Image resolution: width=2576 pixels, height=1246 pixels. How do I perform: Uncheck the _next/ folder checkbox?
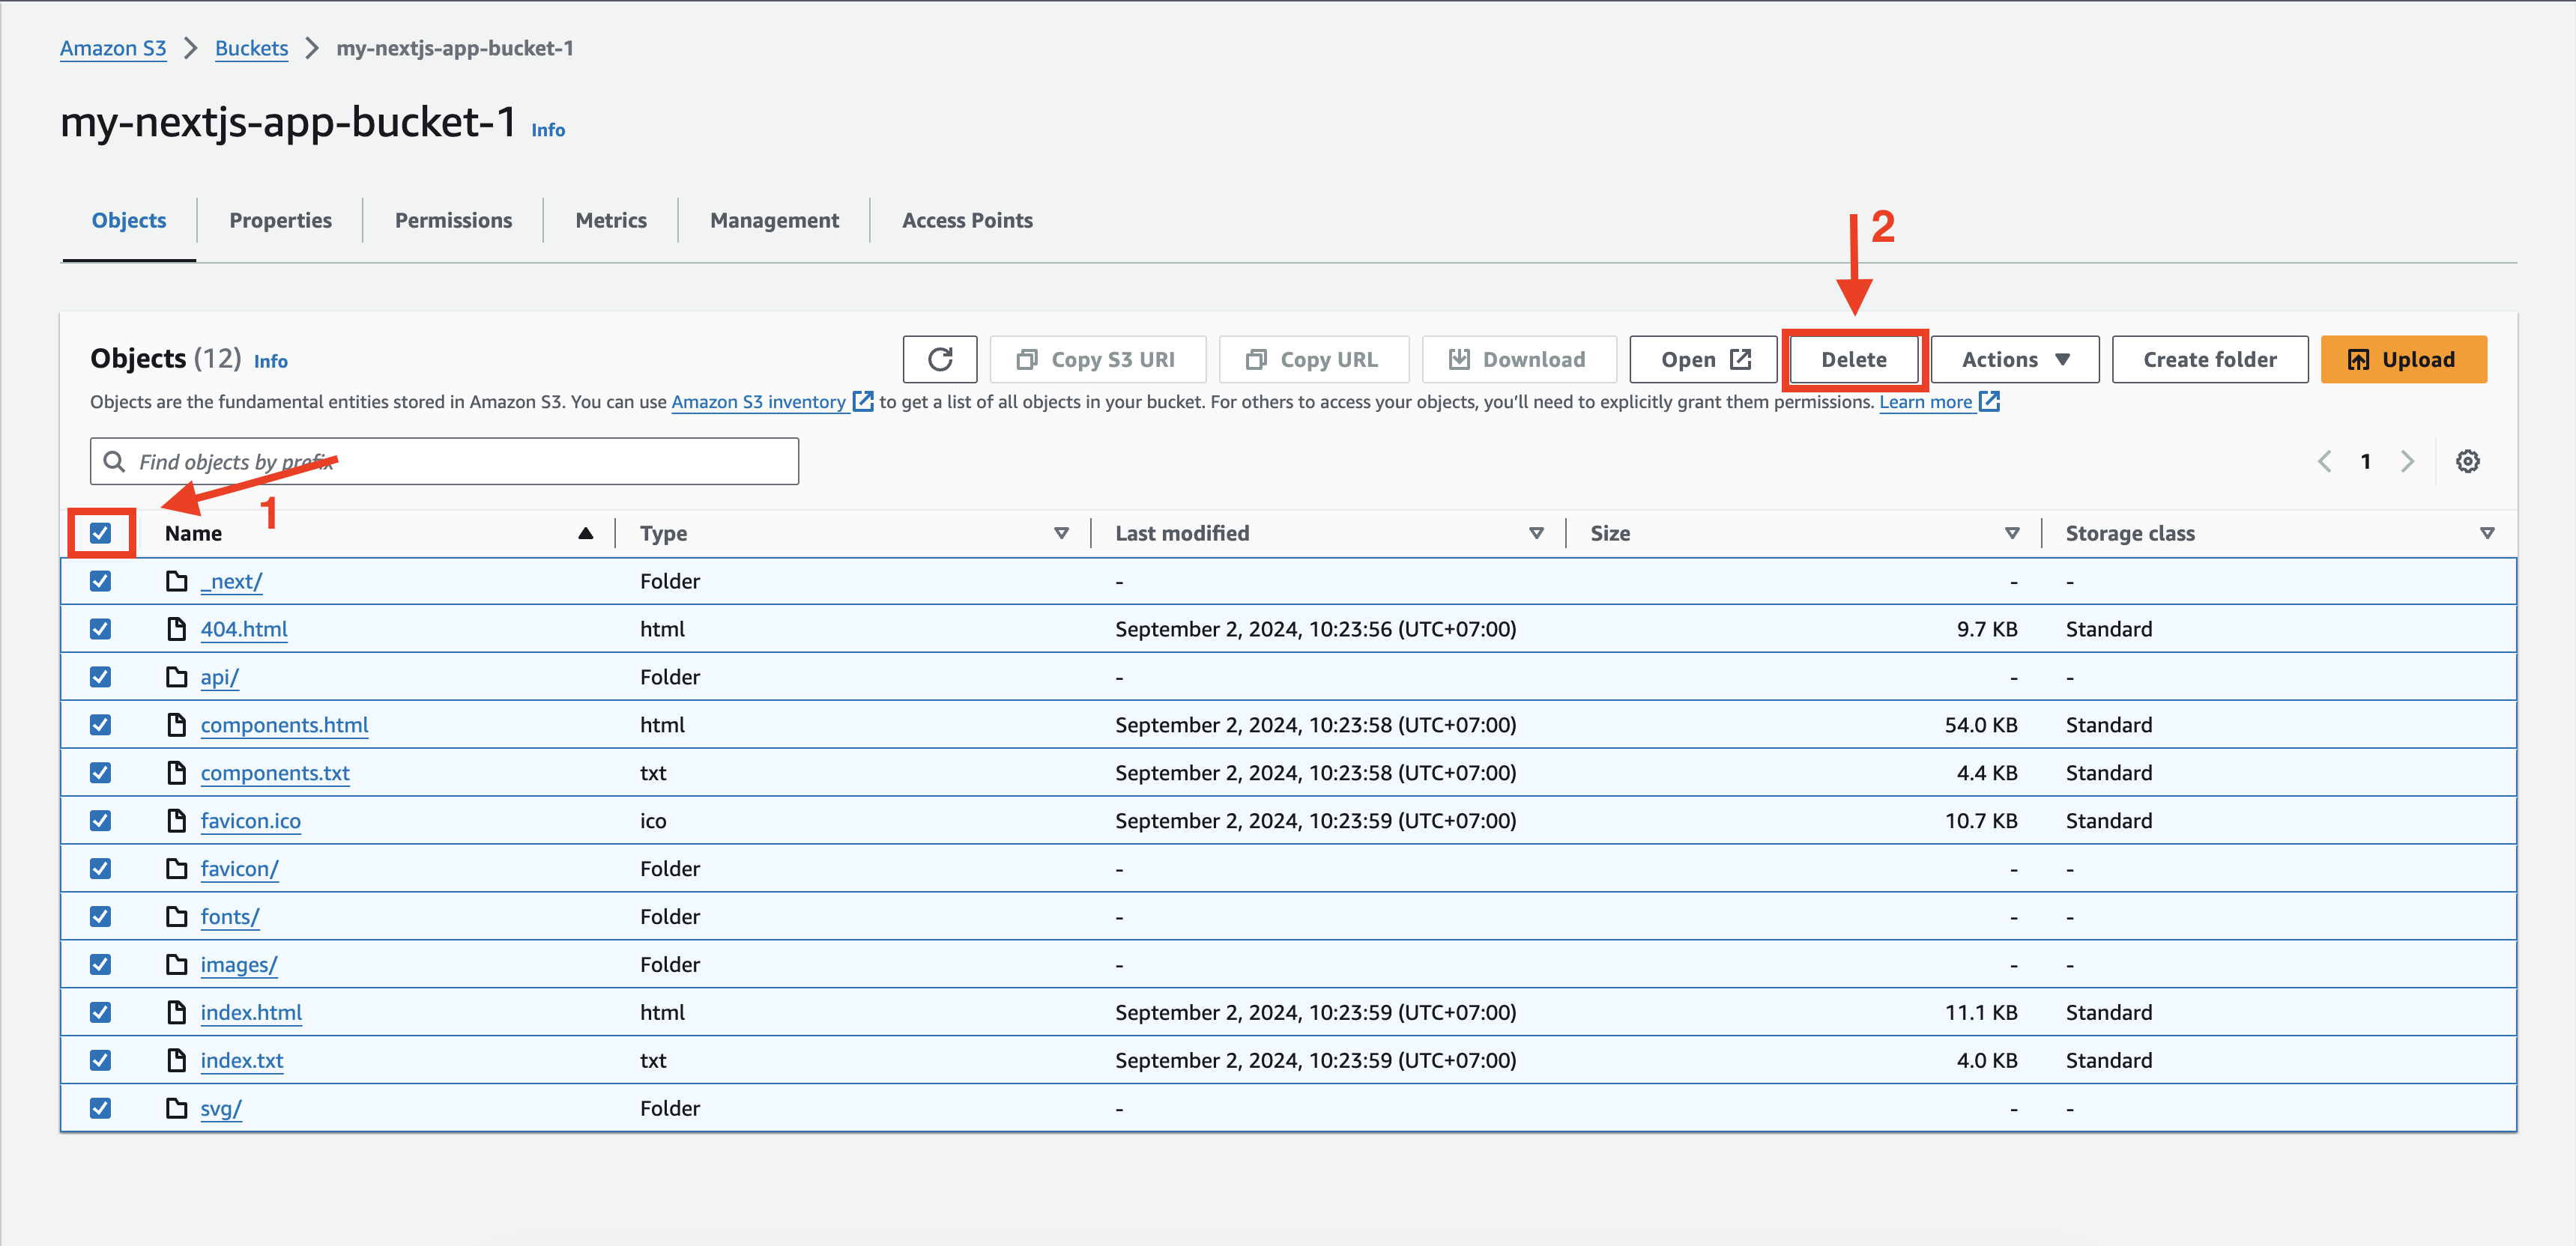[101, 582]
